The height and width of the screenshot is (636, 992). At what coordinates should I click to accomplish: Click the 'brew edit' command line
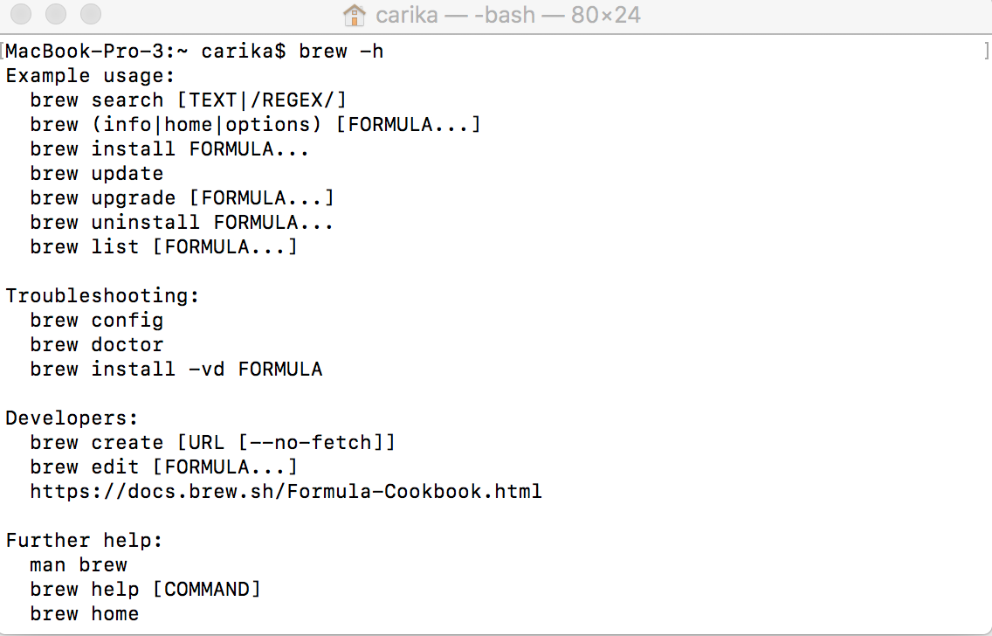pos(163,467)
